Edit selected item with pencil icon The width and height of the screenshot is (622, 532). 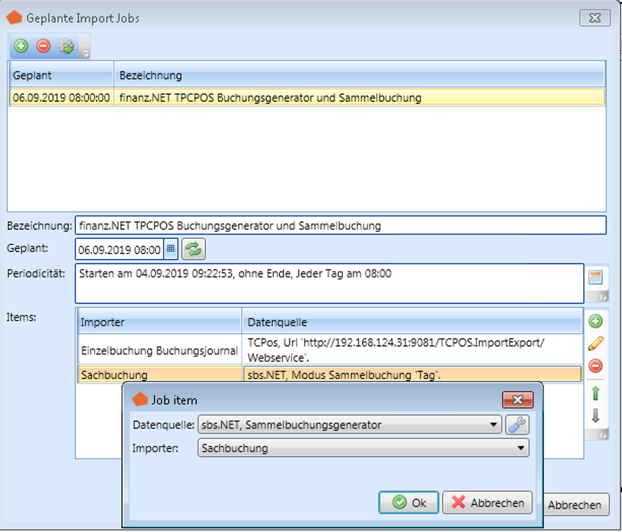click(x=596, y=343)
